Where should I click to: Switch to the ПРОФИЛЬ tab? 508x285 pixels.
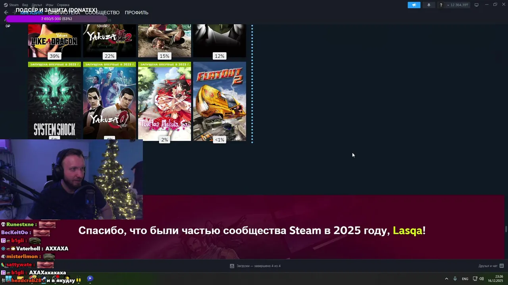point(137,13)
